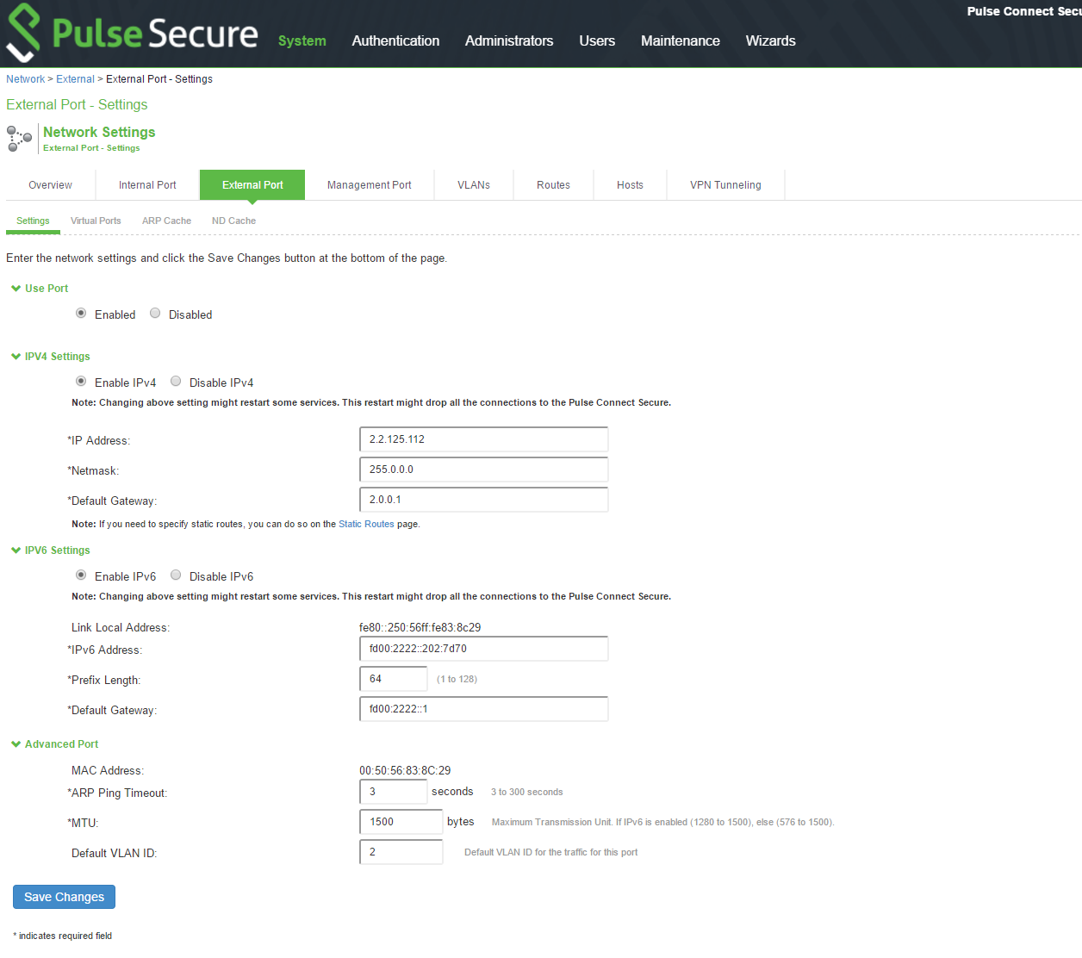This screenshot has width=1082, height=958.
Task: Click the IPv4 Default Gateway field
Action: 484,500
